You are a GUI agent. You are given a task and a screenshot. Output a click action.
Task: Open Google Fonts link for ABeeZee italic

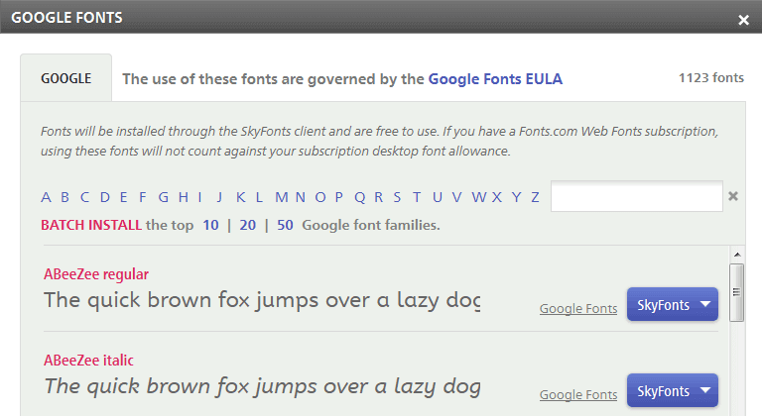point(578,394)
